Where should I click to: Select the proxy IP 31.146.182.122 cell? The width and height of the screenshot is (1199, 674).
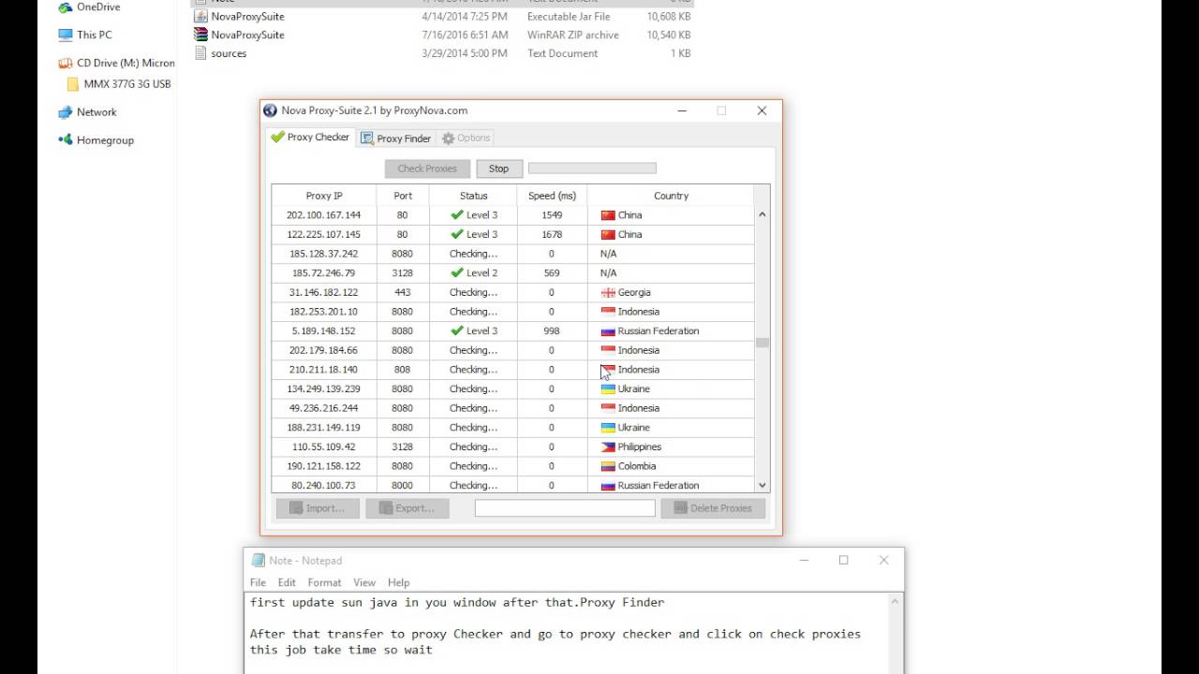click(324, 292)
